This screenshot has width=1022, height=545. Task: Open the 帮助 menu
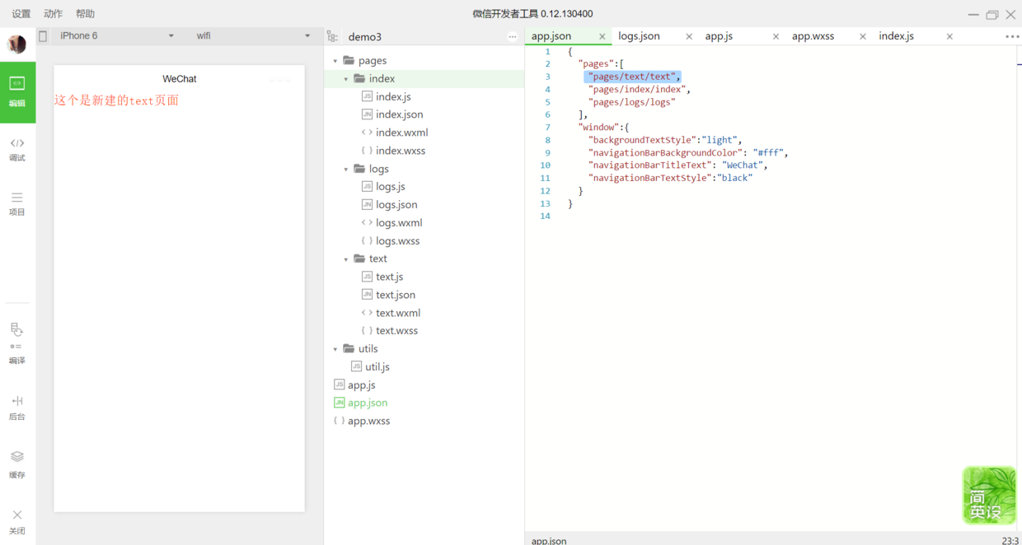[x=85, y=14]
